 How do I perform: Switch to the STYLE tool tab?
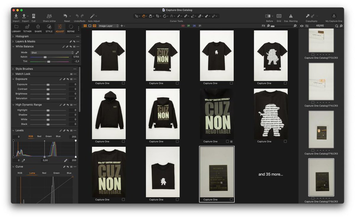pos(49,28)
